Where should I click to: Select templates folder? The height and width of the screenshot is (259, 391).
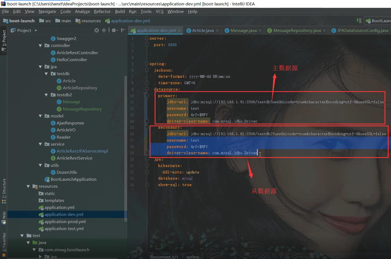[51, 201]
